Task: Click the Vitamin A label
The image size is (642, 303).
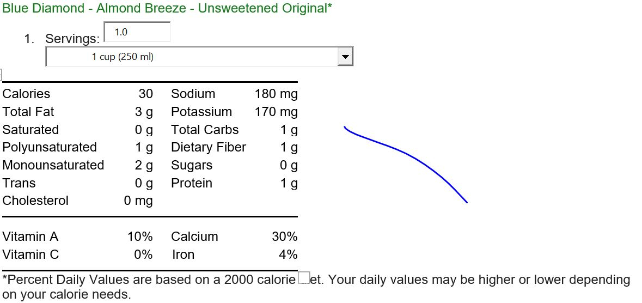Action: coord(30,237)
